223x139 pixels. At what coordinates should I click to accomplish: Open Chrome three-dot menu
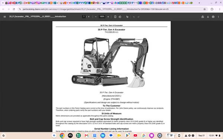(220, 9)
